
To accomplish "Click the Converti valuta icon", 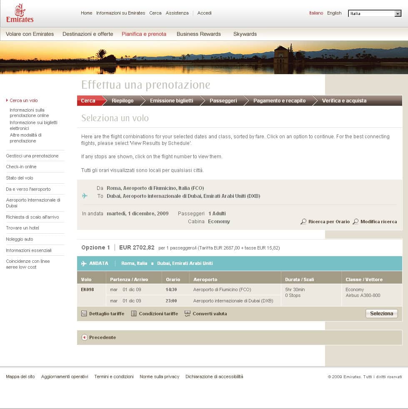I will pos(188,314).
